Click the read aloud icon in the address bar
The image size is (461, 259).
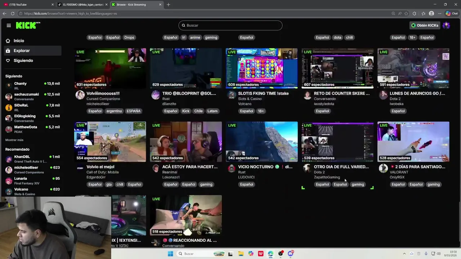tap(400, 13)
